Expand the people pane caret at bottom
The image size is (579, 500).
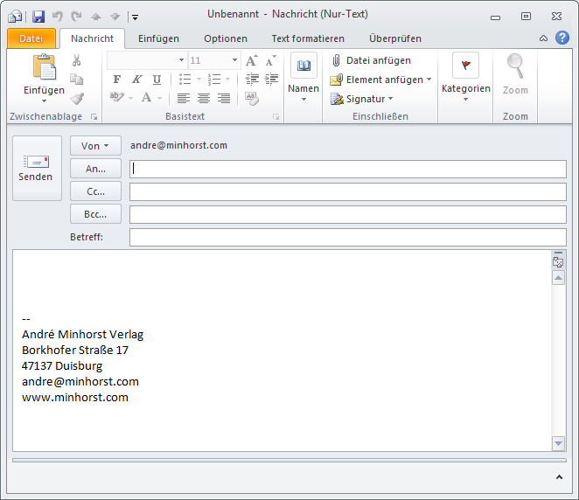559,477
